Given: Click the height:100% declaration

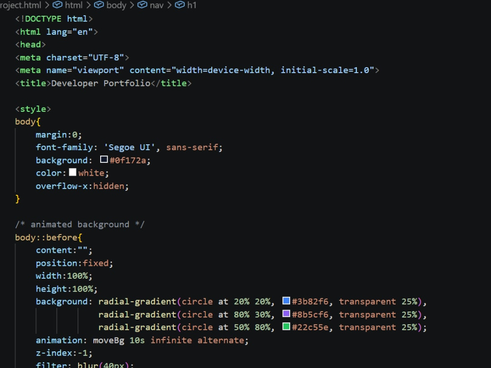Looking at the screenshot, I should pyautogui.click(x=67, y=289).
